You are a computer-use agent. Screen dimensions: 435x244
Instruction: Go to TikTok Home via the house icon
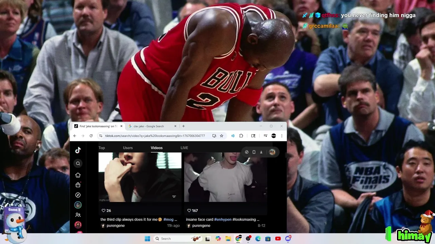point(78,175)
